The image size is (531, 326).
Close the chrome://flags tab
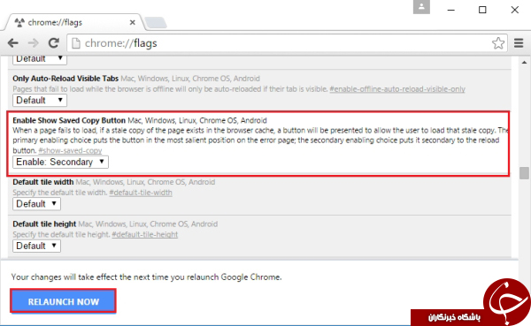(x=133, y=22)
